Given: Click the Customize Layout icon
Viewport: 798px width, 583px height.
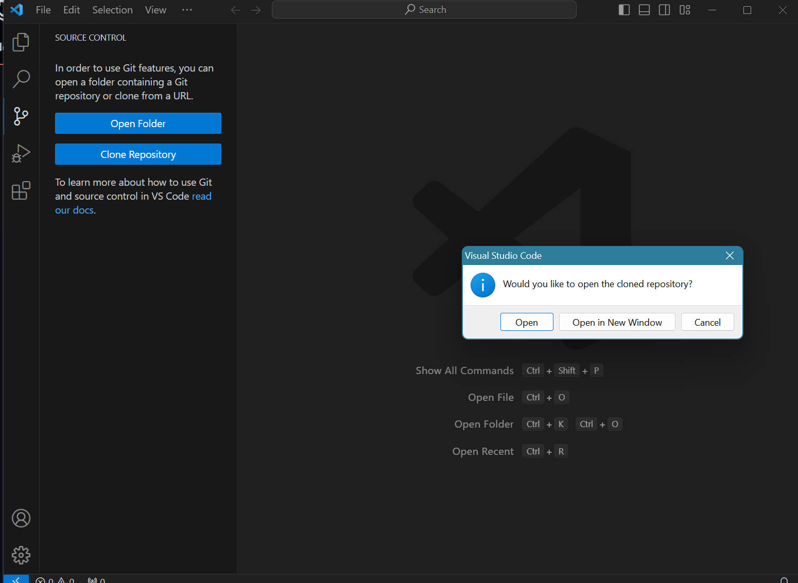Looking at the screenshot, I should pyautogui.click(x=684, y=10).
